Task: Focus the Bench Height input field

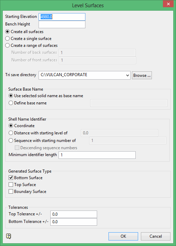Action: pyautogui.click(x=62, y=24)
